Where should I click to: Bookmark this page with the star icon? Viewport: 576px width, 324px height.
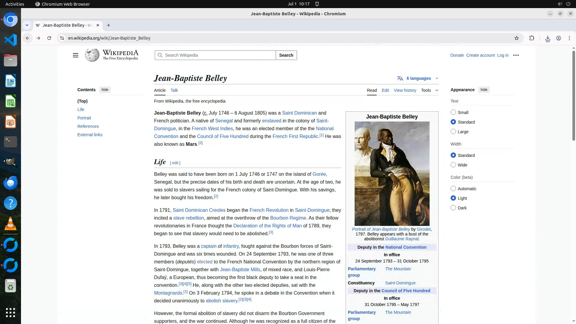(516, 38)
